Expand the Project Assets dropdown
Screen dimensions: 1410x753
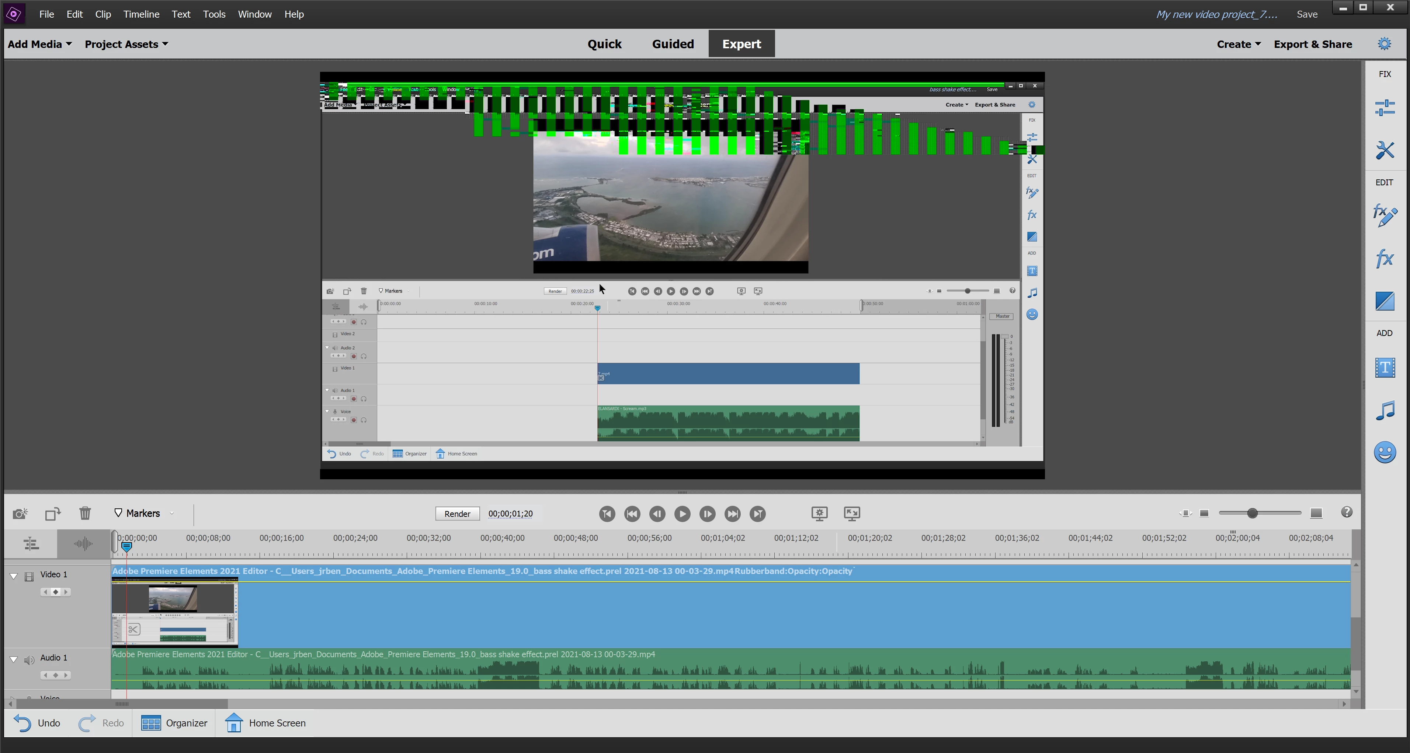(x=126, y=44)
